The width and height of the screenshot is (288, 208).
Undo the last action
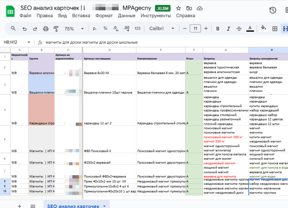[24, 29]
